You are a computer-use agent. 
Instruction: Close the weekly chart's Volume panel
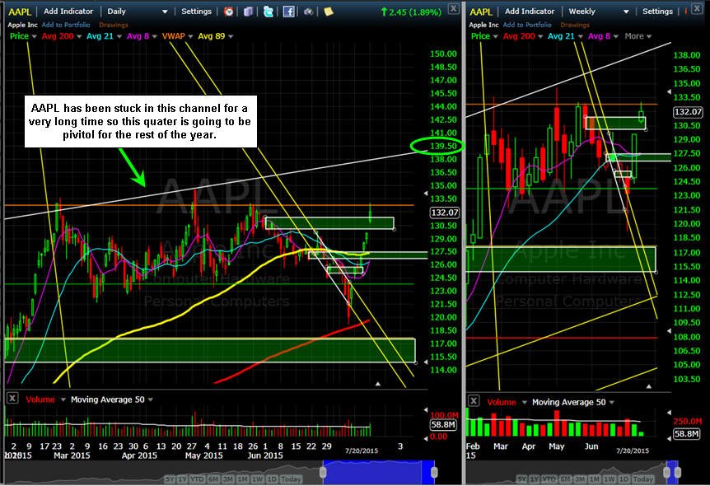pos(473,401)
